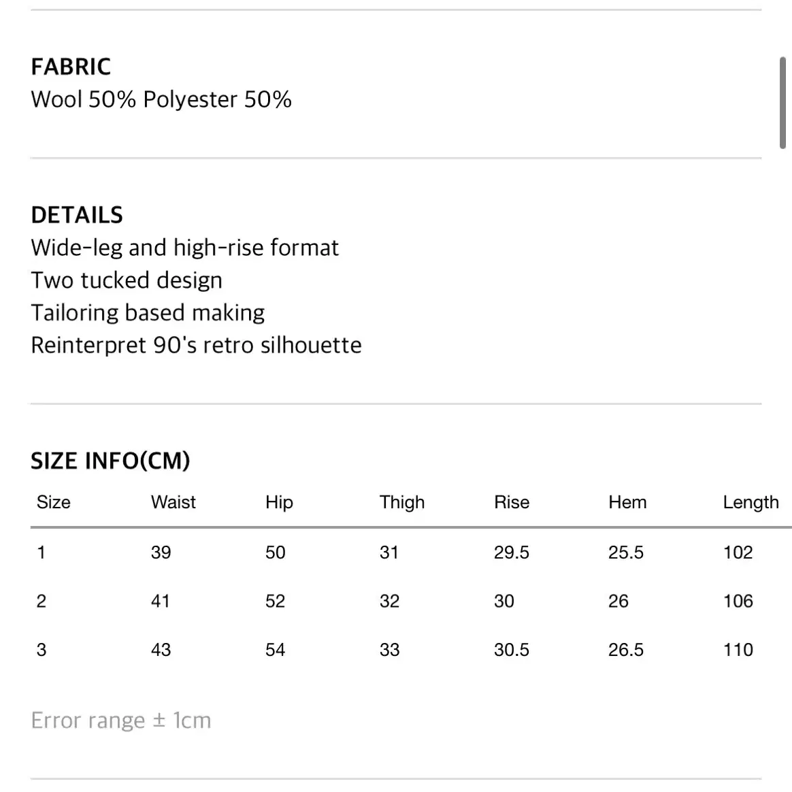
Task: Click the Error range ± 1cm note
Action: click(x=121, y=721)
